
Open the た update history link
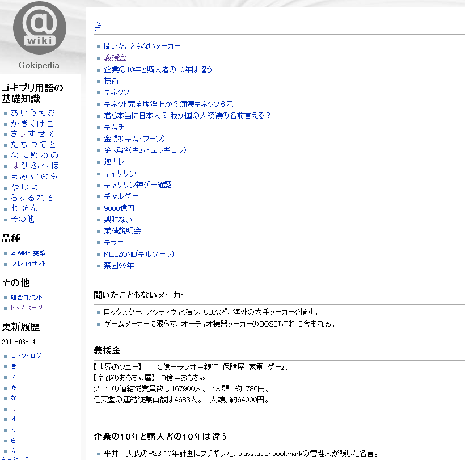(x=14, y=388)
